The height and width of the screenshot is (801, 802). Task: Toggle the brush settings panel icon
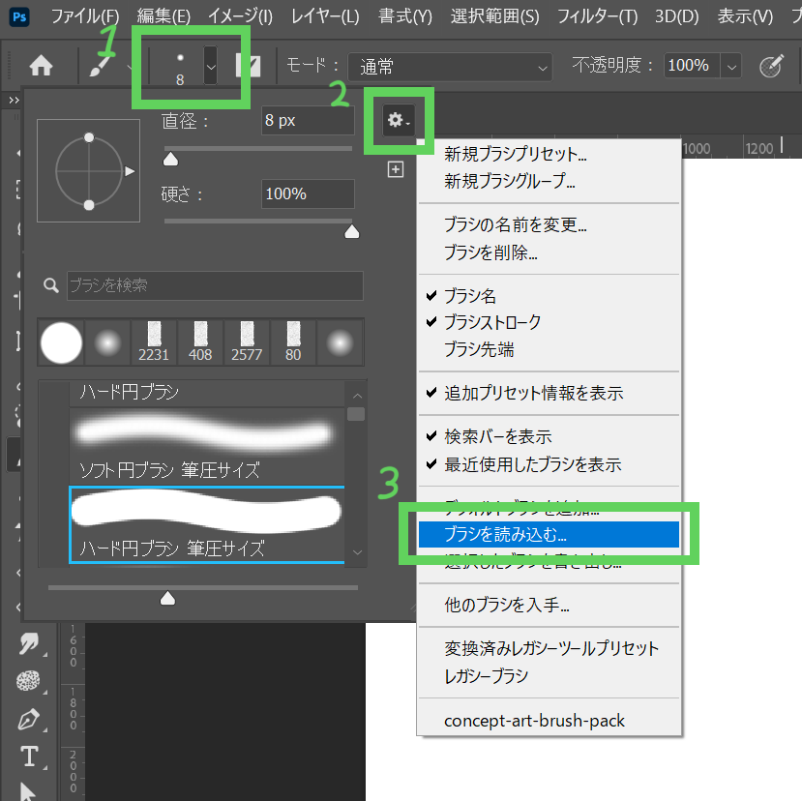pos(249,66)
